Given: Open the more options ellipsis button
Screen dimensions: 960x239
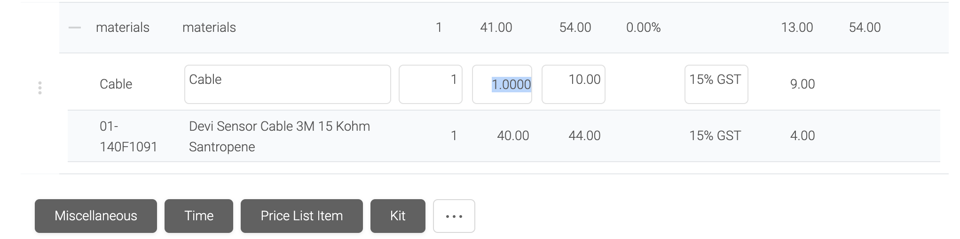Looking at the screenshot, I should pyautogui.click(x=454, y=216).
